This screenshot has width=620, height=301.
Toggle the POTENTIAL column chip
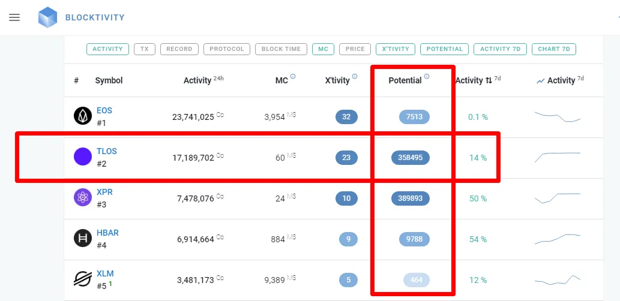[444, 49]
